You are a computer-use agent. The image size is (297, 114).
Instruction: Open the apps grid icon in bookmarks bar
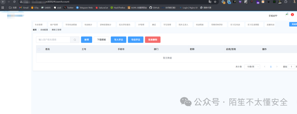3,8
